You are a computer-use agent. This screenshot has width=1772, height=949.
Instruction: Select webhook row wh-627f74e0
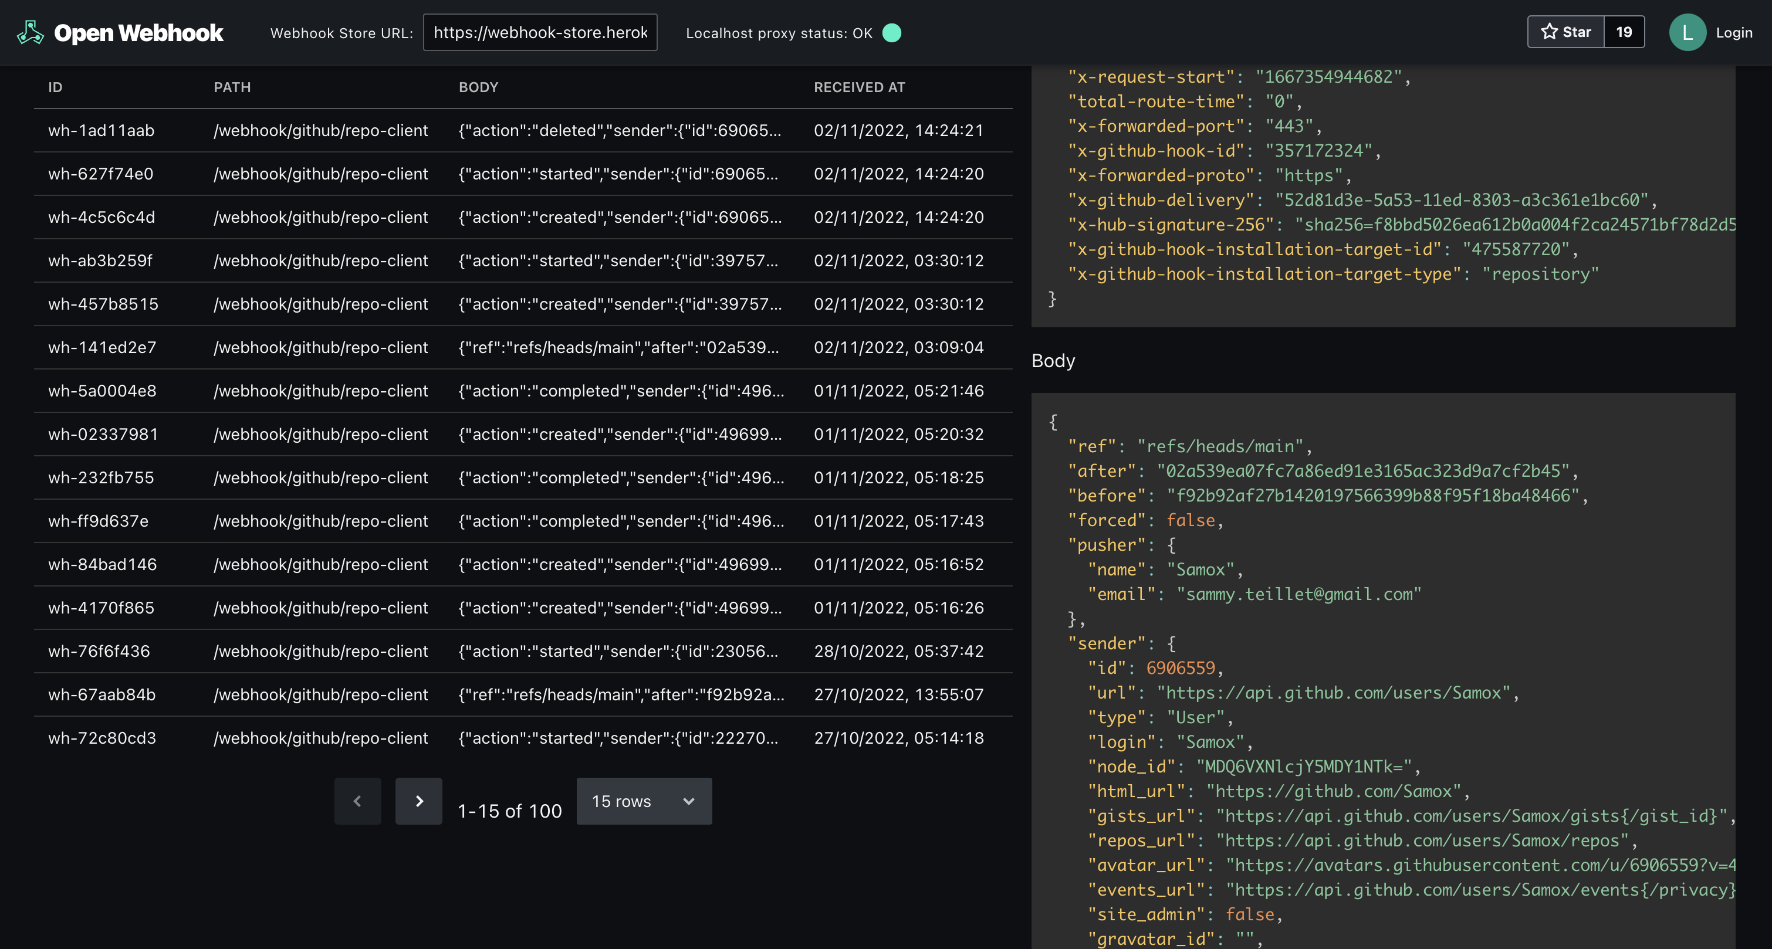[x=523, y=174]
